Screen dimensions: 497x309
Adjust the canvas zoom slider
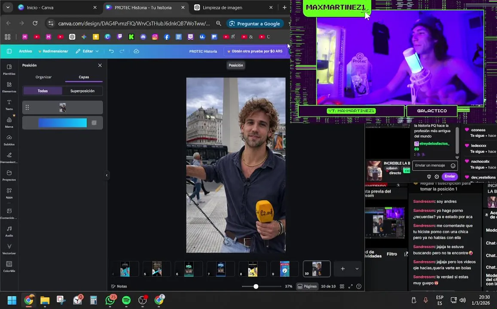pyautogui.click(x=256, y=286)
